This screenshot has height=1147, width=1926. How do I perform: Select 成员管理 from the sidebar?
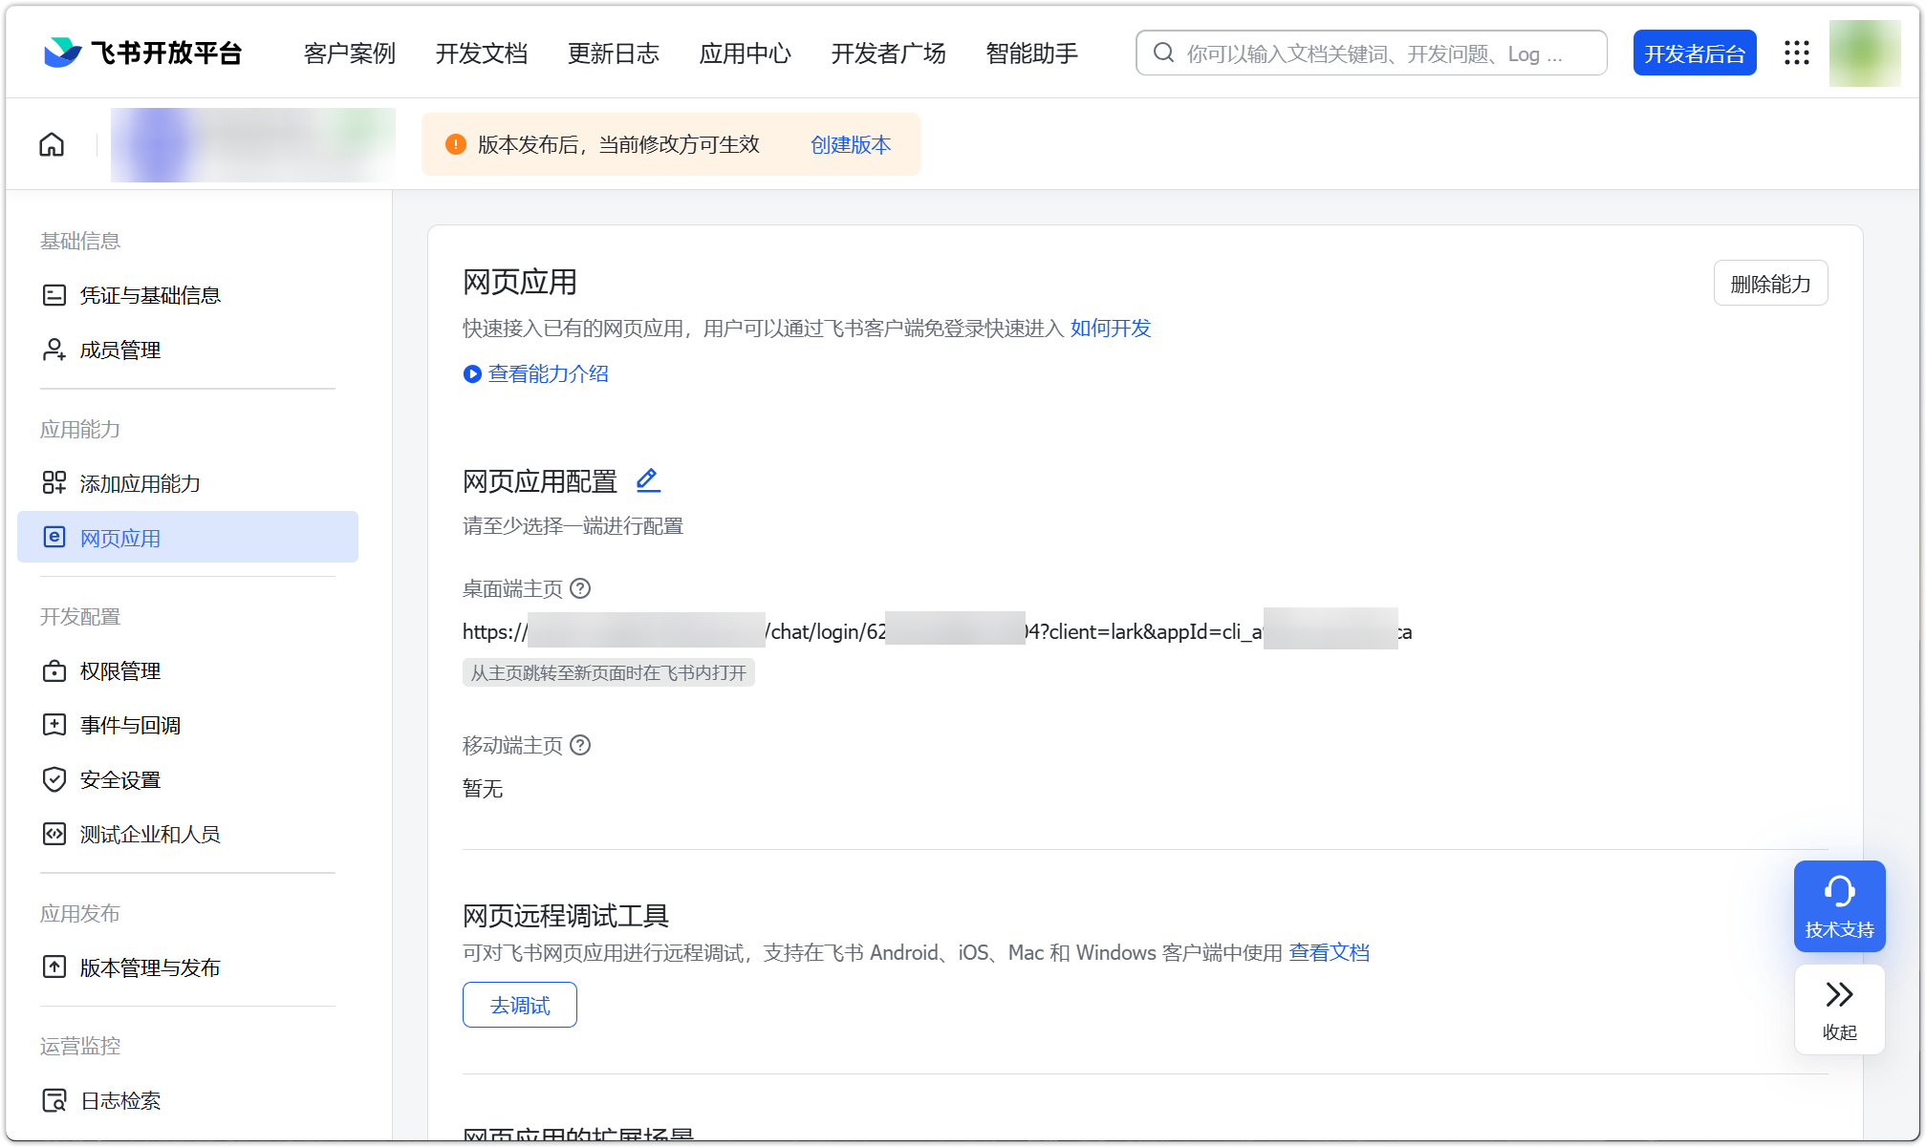120,350
